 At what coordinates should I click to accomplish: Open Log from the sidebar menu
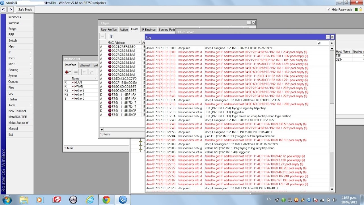11,93
